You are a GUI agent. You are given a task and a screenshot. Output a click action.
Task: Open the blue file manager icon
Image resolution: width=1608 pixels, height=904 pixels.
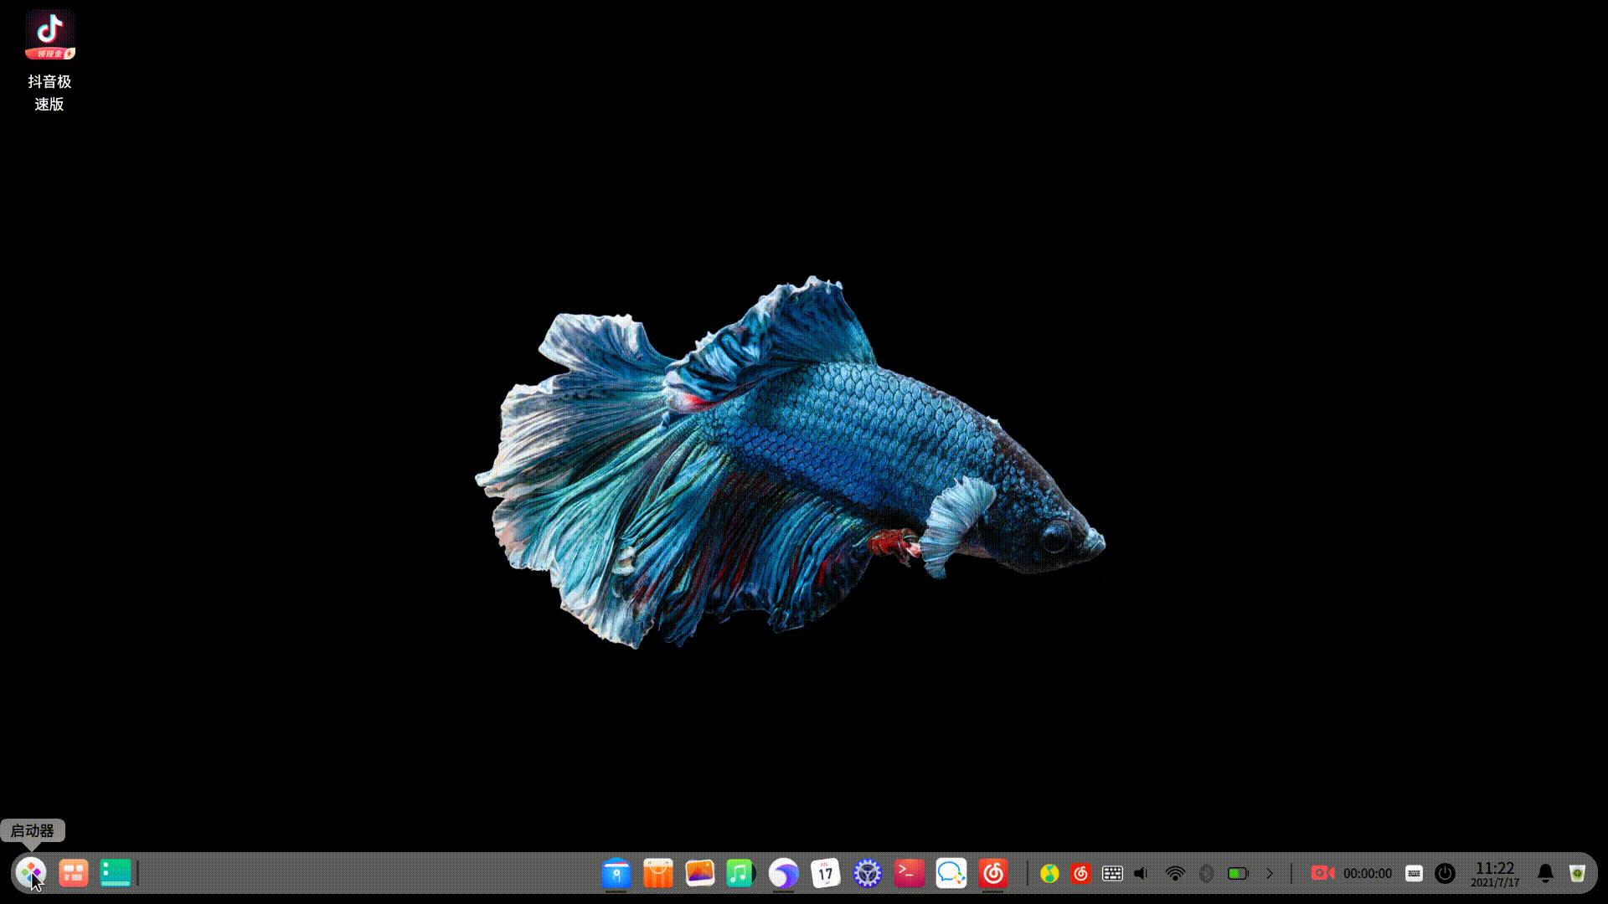616,873
